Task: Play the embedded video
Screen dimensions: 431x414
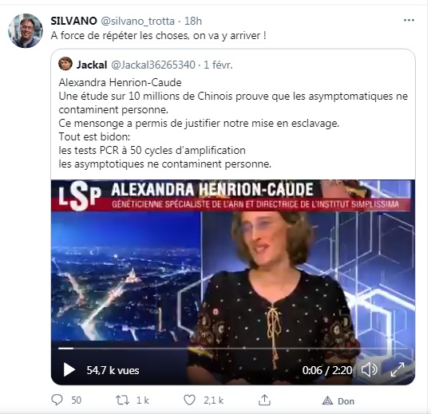Action: [x=69, y=370]
